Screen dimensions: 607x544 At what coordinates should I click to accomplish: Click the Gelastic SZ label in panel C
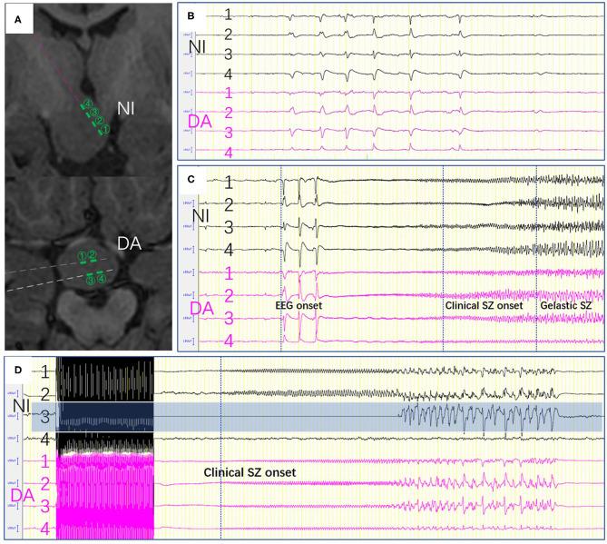[x=567, y=332]
